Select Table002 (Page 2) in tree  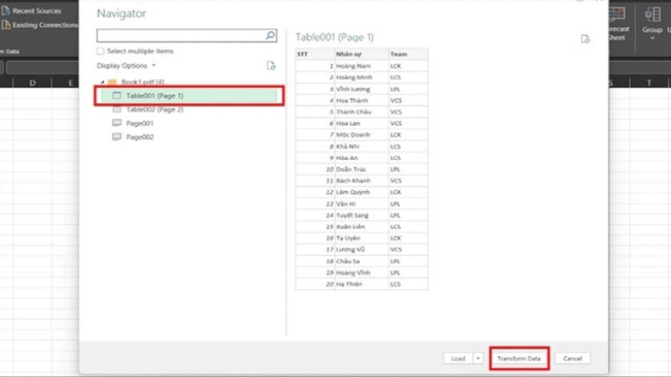click(154, 110)
